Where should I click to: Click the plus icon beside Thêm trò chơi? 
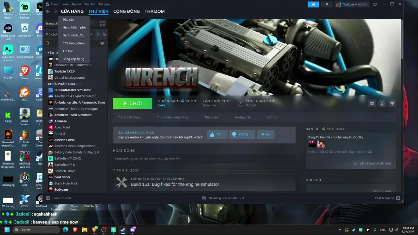[x=48, y=198]
